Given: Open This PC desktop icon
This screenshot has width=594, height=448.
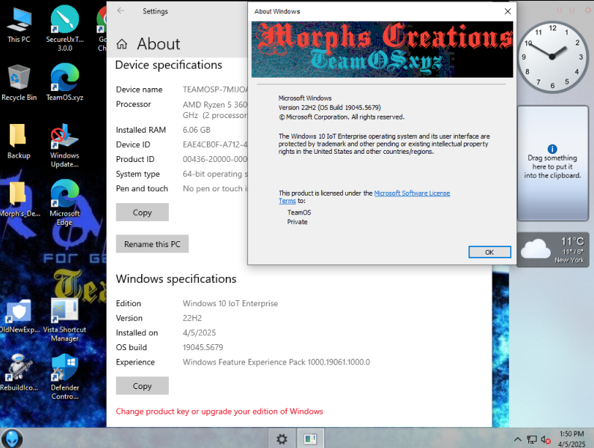Looking at the screenshot, I should pos(19,25).
